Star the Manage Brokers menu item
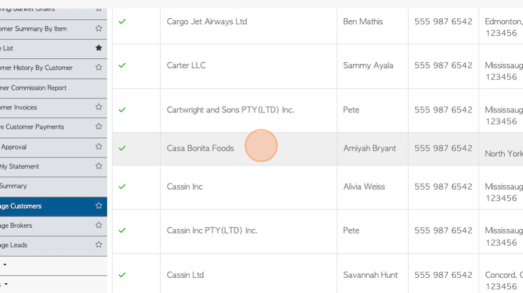 click(99, 225)
